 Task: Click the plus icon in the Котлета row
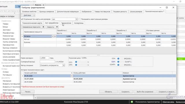[x=55, y=36]
